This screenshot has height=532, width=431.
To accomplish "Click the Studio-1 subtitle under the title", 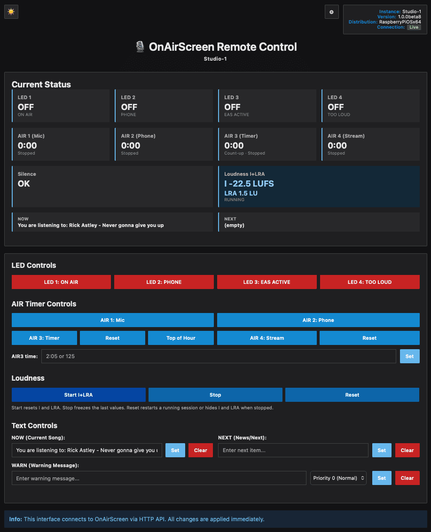I will tap(215, 59).
